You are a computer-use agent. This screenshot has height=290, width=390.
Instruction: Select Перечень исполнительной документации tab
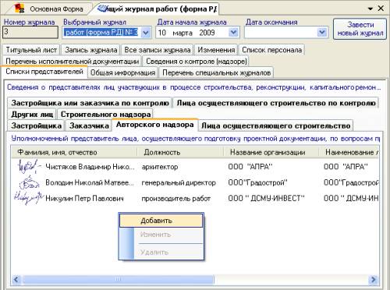click(x=72, y=62)
